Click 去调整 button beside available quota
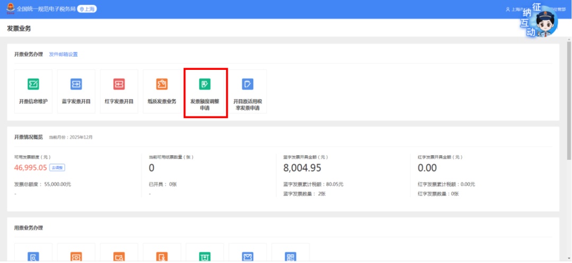Image resolution: width=572 pixels, height=263 pixels. (x=57, y=168)
